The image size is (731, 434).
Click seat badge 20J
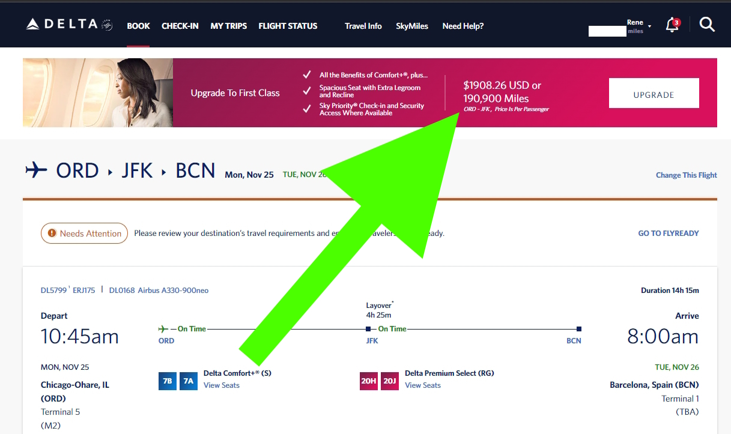pyautogui.click(x=390, y=381)
